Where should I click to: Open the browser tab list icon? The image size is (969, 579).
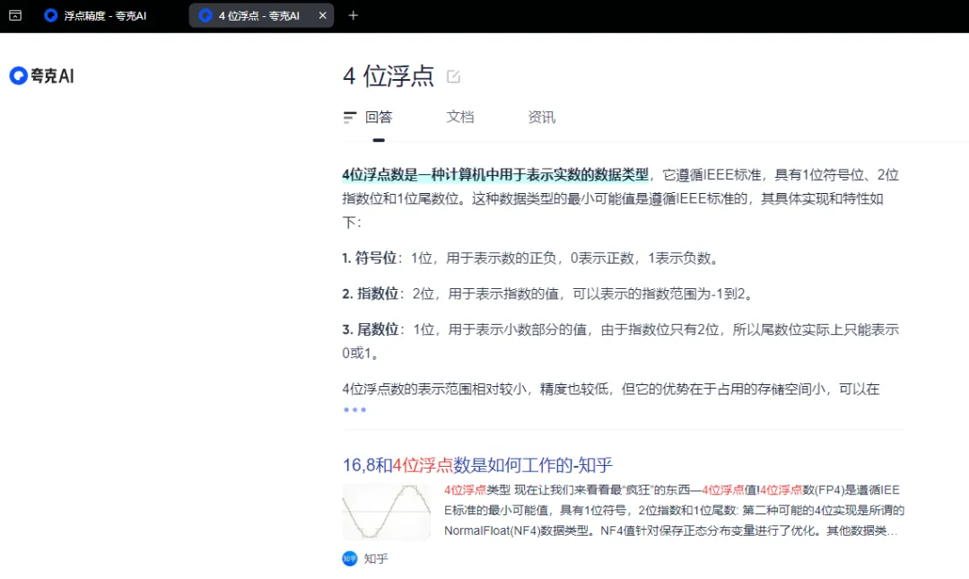tap(15, 15)
